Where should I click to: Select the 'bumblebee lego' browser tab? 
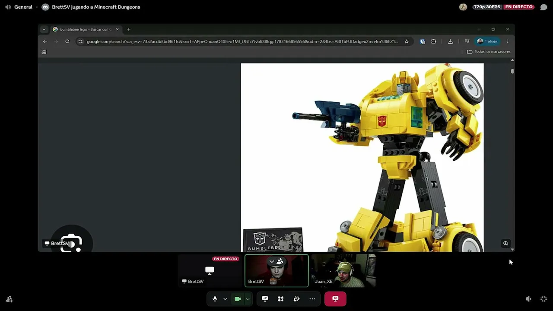click(86, 29)
